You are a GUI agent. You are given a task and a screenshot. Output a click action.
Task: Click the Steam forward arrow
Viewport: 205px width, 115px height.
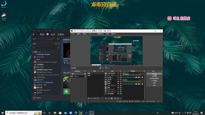(37, 34)
